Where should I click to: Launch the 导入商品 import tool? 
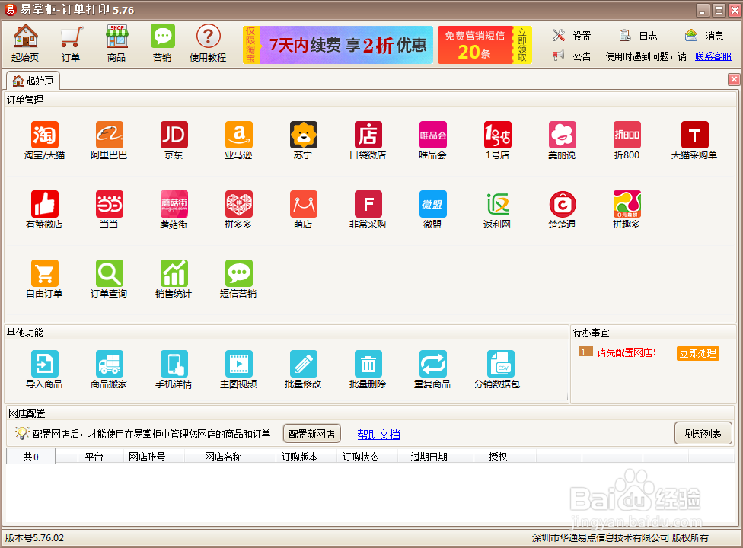pyautogui.click(x=44, y=369)
